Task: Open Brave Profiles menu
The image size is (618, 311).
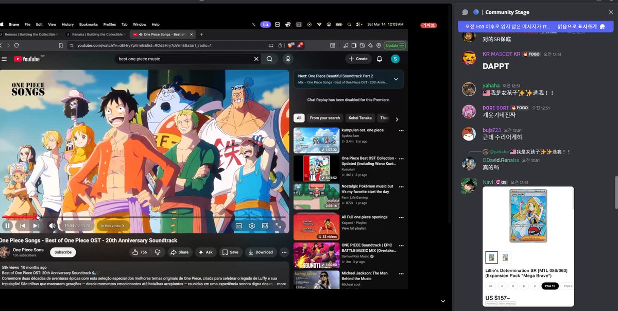Action: 110,24
